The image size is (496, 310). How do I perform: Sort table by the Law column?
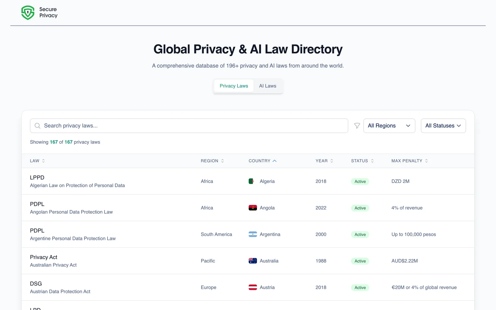[37, 161]
